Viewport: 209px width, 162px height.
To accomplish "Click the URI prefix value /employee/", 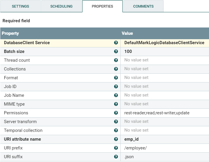I will 136,148.
